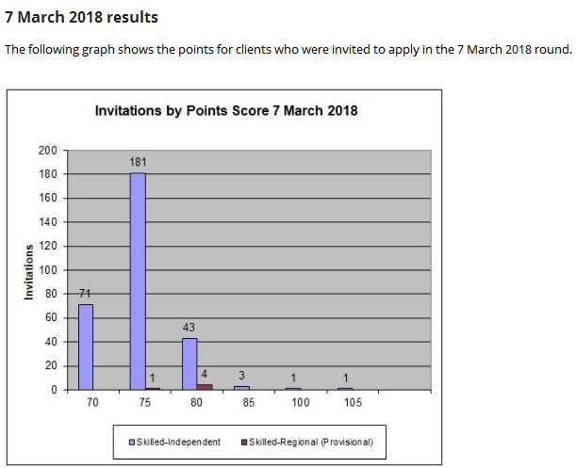Screen dimensions: 576x468
Task: Click the small blue bar at 100 points
Action: pyautogui.click(x=293, y=388)
